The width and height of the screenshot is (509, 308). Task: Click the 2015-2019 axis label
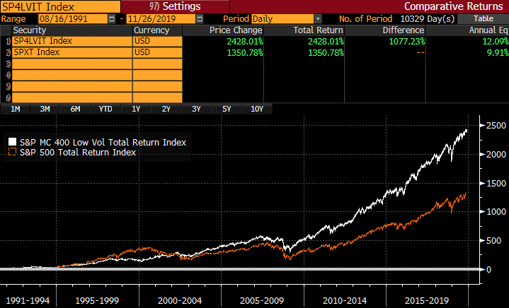(427, 300)
